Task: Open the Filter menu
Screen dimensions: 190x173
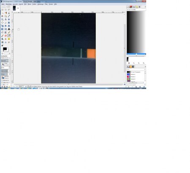Action: coord(46,4)
